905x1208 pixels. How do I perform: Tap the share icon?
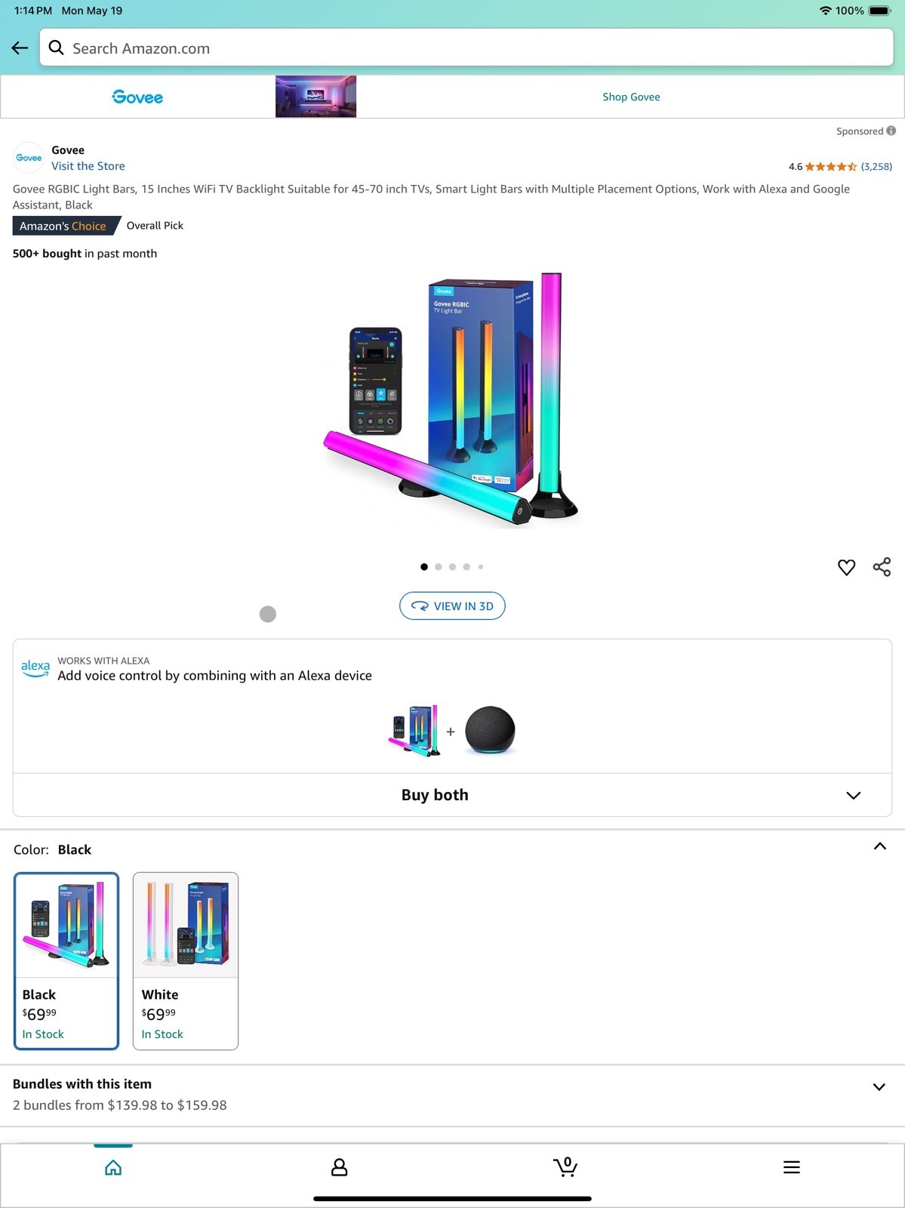click(x=882, y=567)
